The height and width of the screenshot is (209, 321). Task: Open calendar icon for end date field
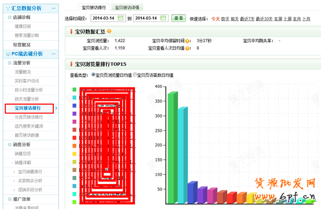(x=163, y=18)
